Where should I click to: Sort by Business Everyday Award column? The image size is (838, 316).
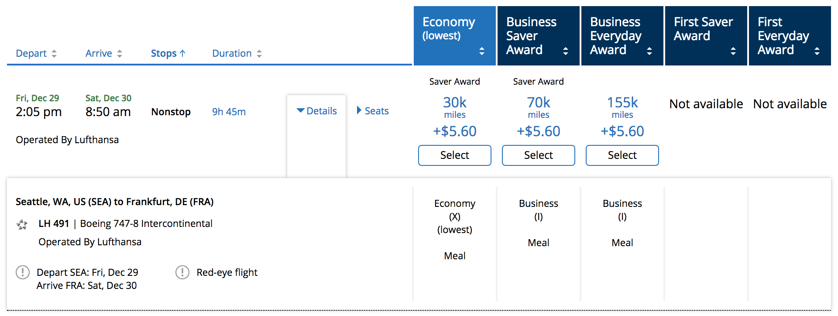coord(615,36)
